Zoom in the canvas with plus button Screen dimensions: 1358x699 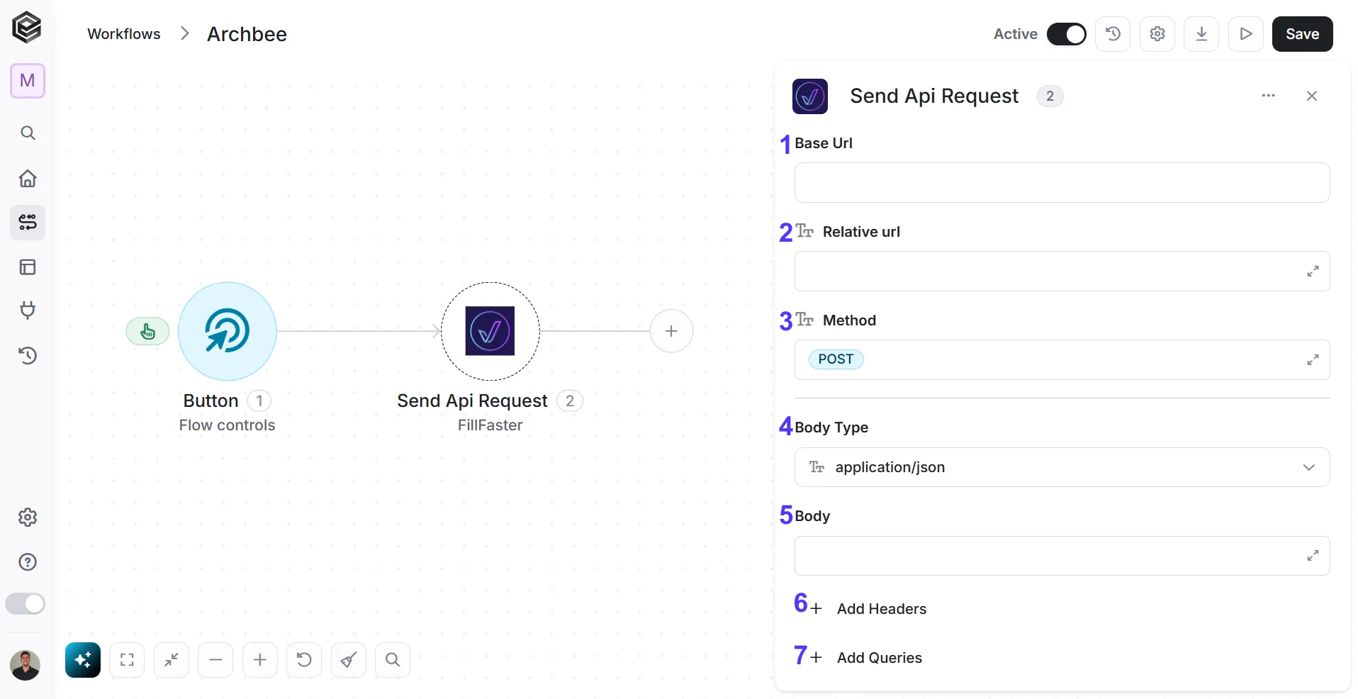point(260,660)
